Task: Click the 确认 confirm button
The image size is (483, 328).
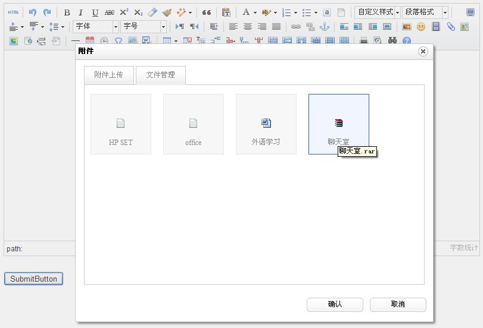Action: [335, 304]
